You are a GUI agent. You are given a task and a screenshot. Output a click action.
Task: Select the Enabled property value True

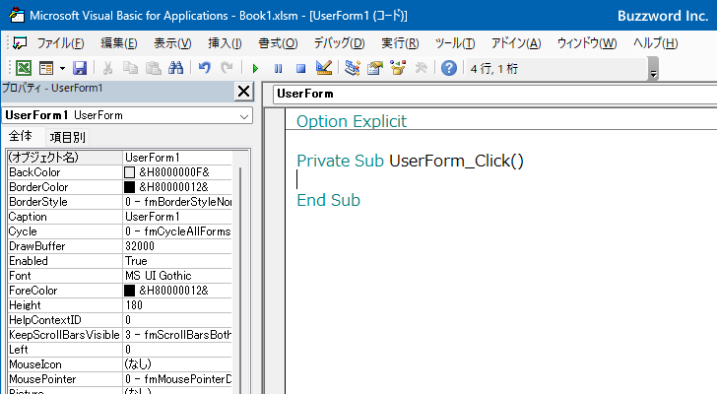coord(177,261)
